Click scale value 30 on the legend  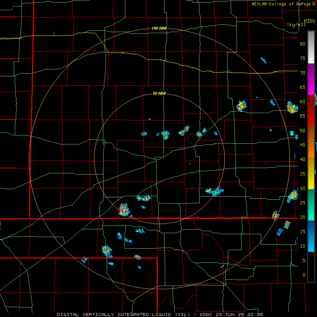[303, 188]
